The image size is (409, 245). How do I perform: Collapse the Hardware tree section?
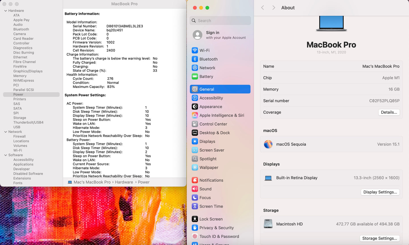[6, 11]
